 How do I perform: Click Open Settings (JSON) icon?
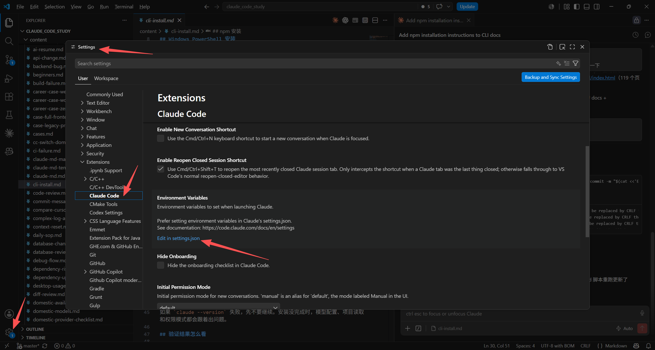pos(550,47)
